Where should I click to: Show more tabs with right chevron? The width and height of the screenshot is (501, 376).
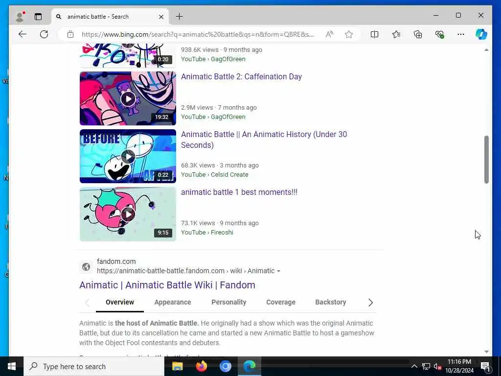[370, 303]
